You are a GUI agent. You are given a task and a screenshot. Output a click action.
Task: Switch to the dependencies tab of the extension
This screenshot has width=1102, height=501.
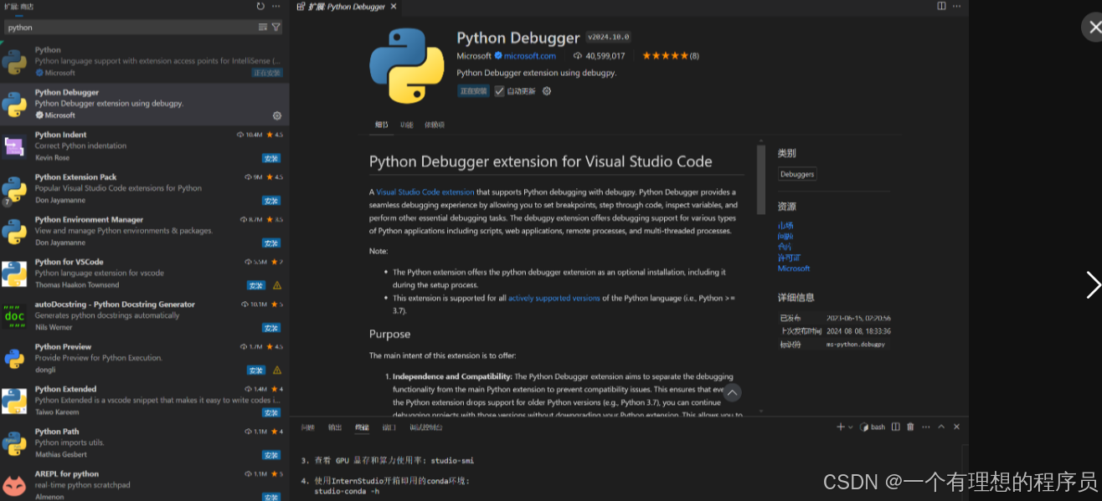pyautogui.click(x=435, y=125)
